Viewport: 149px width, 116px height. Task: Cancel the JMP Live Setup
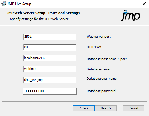[133, 108]
